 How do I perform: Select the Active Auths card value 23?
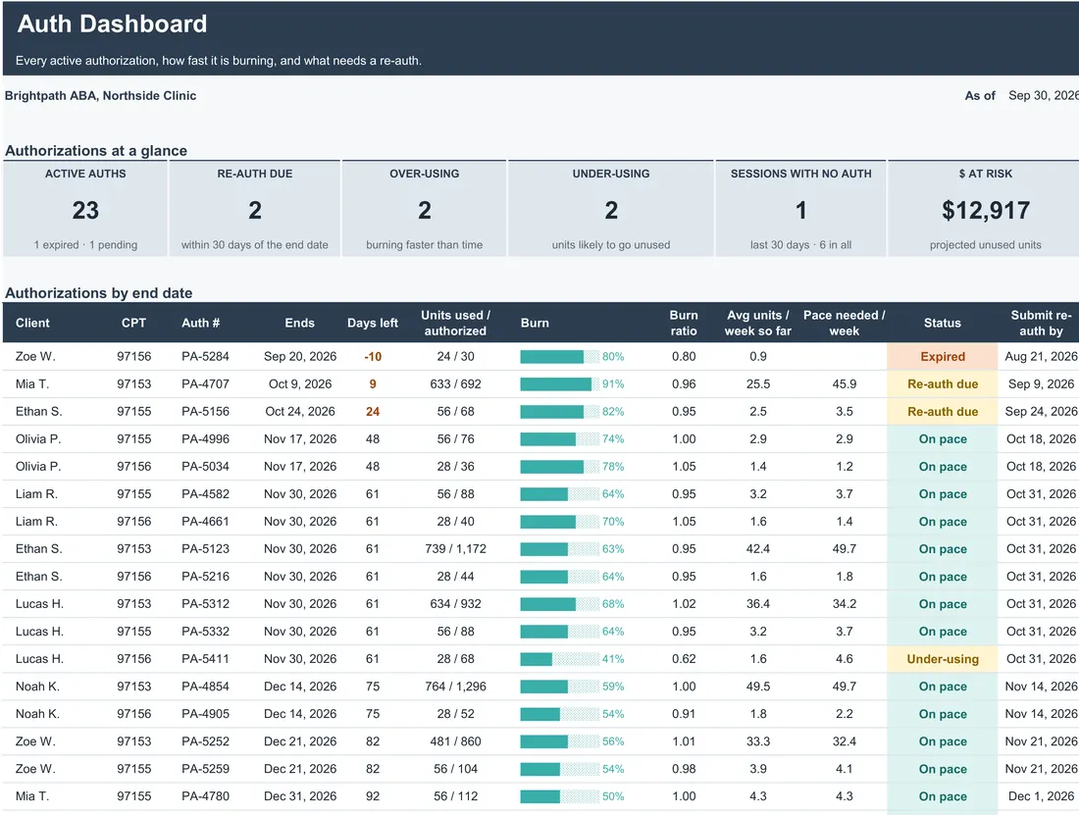(85, 211)
